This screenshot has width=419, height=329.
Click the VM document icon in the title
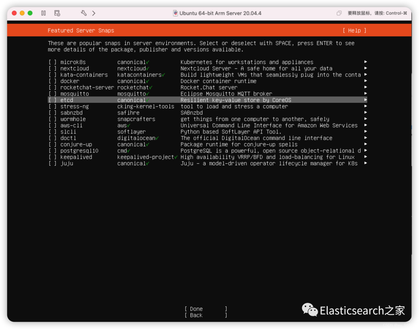point(175,13)
